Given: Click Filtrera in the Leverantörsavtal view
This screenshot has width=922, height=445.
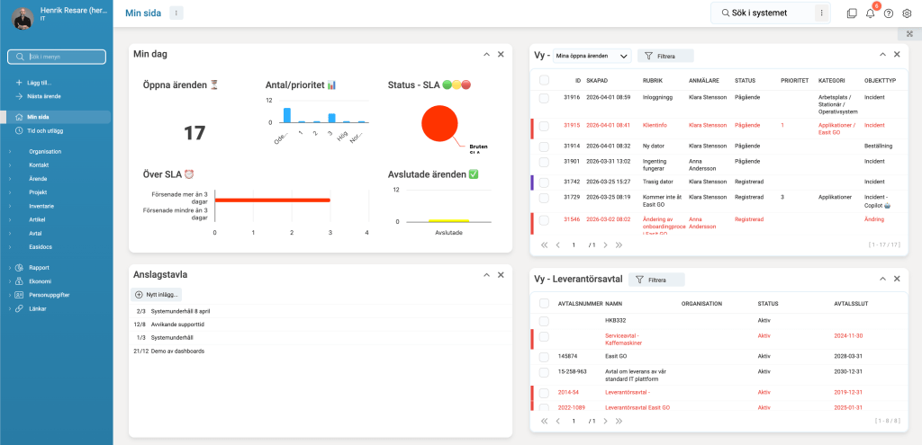Looking at the screenshot, I should [656, 280].
